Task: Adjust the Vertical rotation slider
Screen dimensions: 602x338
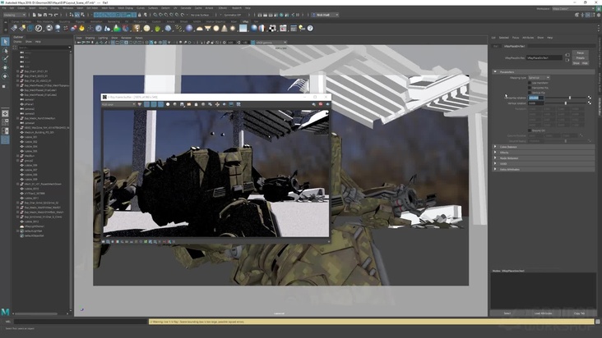Action: pyautogui.click(x=565, y=103)
